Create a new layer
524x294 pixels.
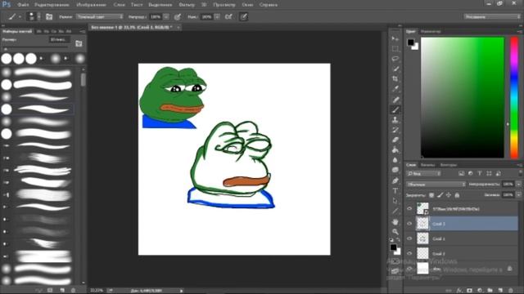coord(500,291)
